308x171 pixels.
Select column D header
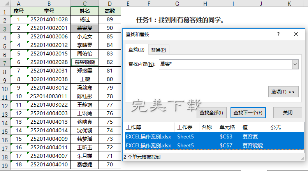(x=110, y=3)
